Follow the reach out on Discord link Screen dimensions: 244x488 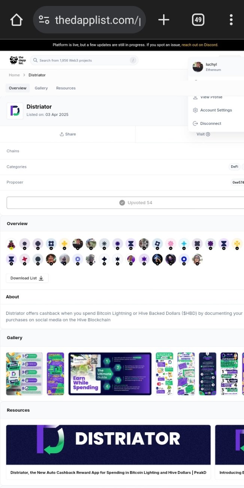[200, 45]
